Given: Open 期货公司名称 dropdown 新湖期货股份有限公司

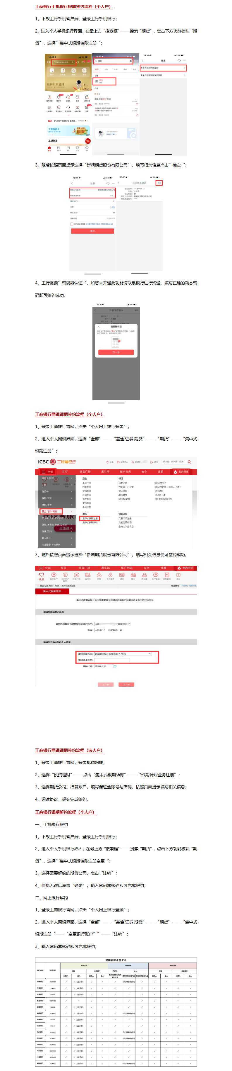Looking at the screenshot, I should 123,654.
